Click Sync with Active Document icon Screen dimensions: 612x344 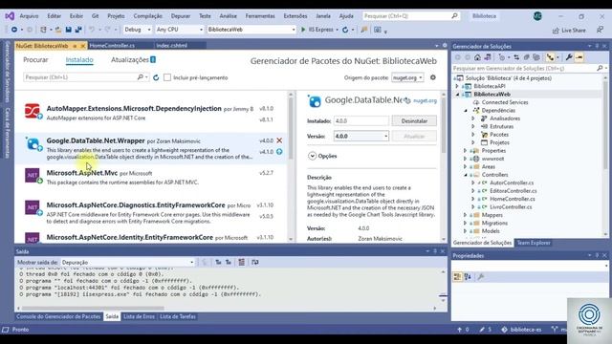tap(516, 57)
